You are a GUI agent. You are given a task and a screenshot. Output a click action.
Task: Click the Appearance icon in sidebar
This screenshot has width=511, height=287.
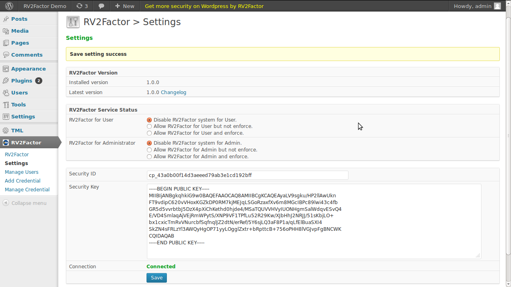click(x=6, y=69)
